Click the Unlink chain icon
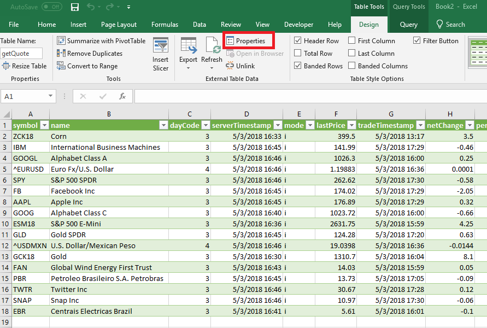 (x=230, y=66)
